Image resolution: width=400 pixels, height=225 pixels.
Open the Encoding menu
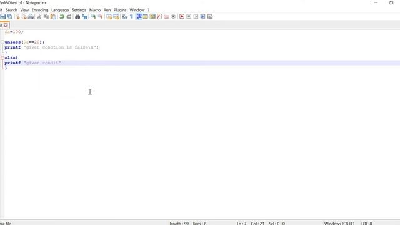(x=40, y=10)
